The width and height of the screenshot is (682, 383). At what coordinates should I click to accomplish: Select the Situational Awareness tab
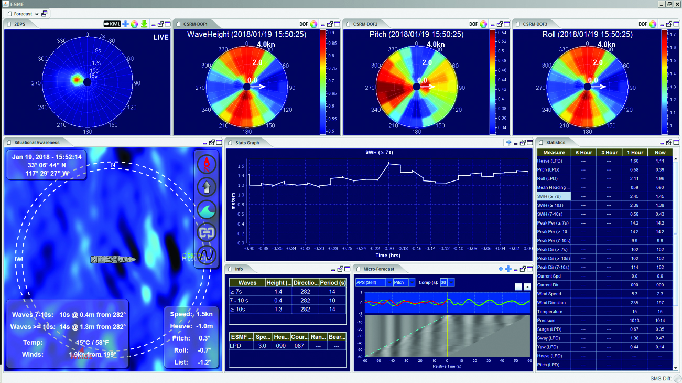(37, 142)
